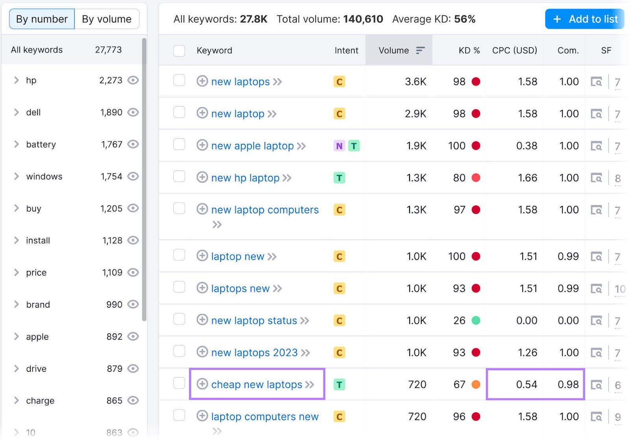Click the "Add to list" button

point(584,19)
